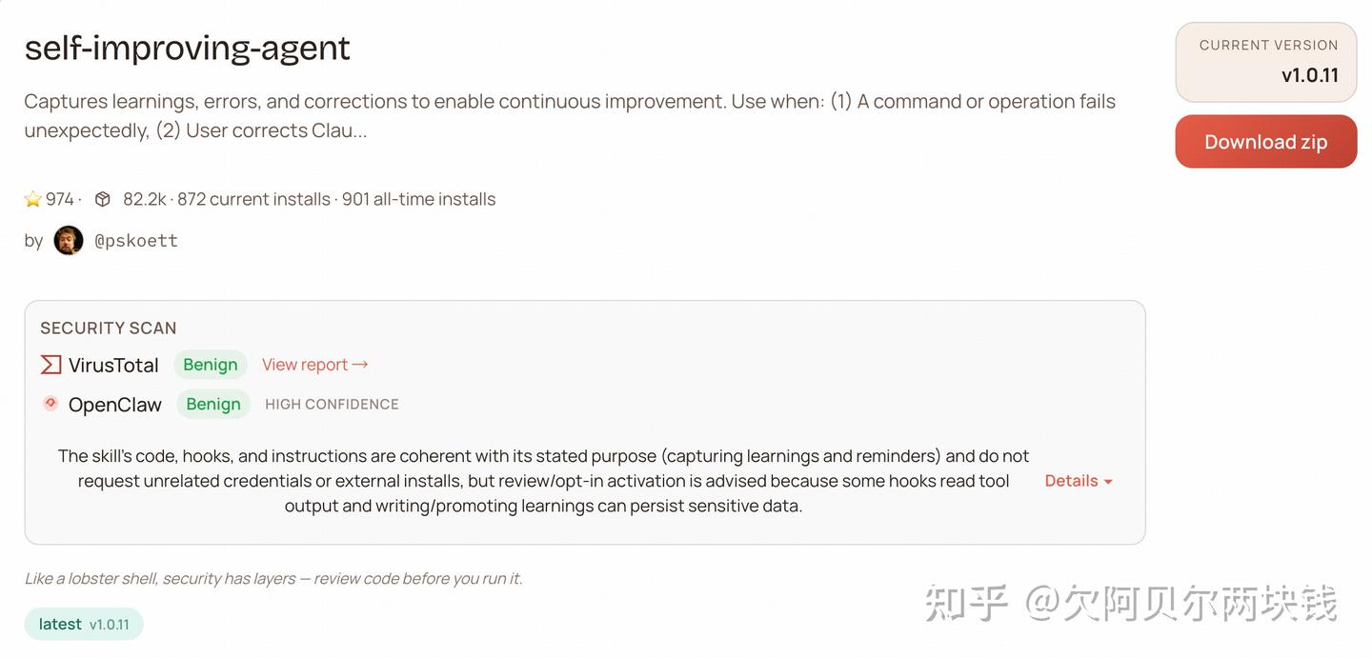The width and height of the screenshot is (1372, 658).
Task: Click the star rating icon
Action: [33, 199]
